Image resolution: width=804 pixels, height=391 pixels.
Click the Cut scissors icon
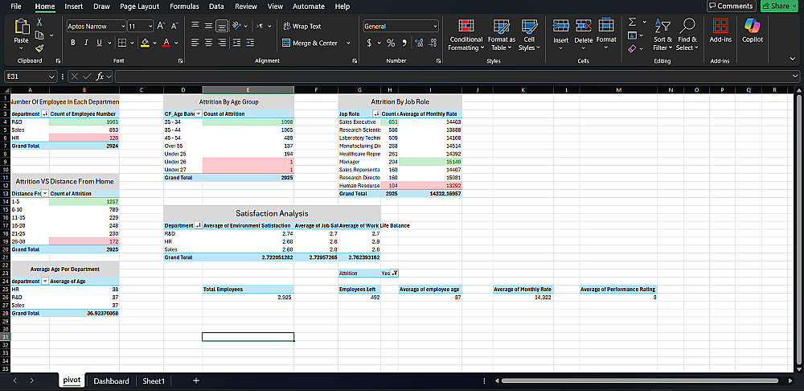[x=39, y=23]
